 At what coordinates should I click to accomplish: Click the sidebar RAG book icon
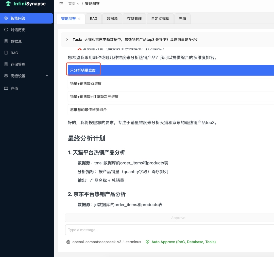[6, 53]
